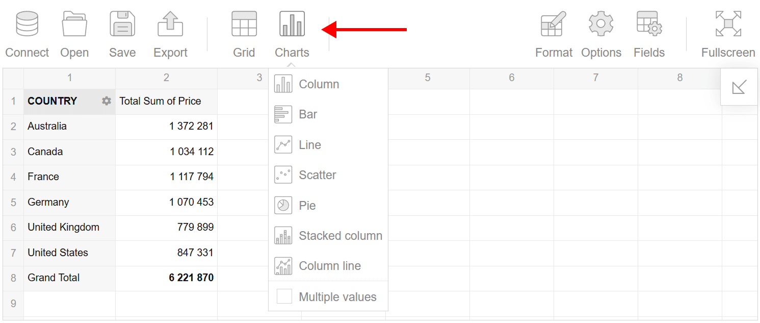Enable the Multiple values checkbox

coord(284,296)
